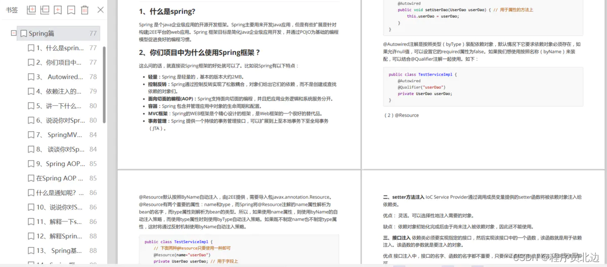
Task: Open bookmark 12、解释Sprin...
Action: (x=59, y=236)
